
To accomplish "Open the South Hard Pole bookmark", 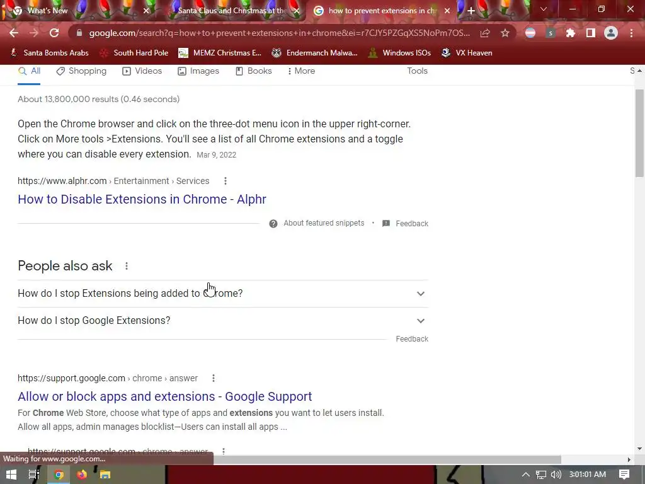I will click(134, 53).
